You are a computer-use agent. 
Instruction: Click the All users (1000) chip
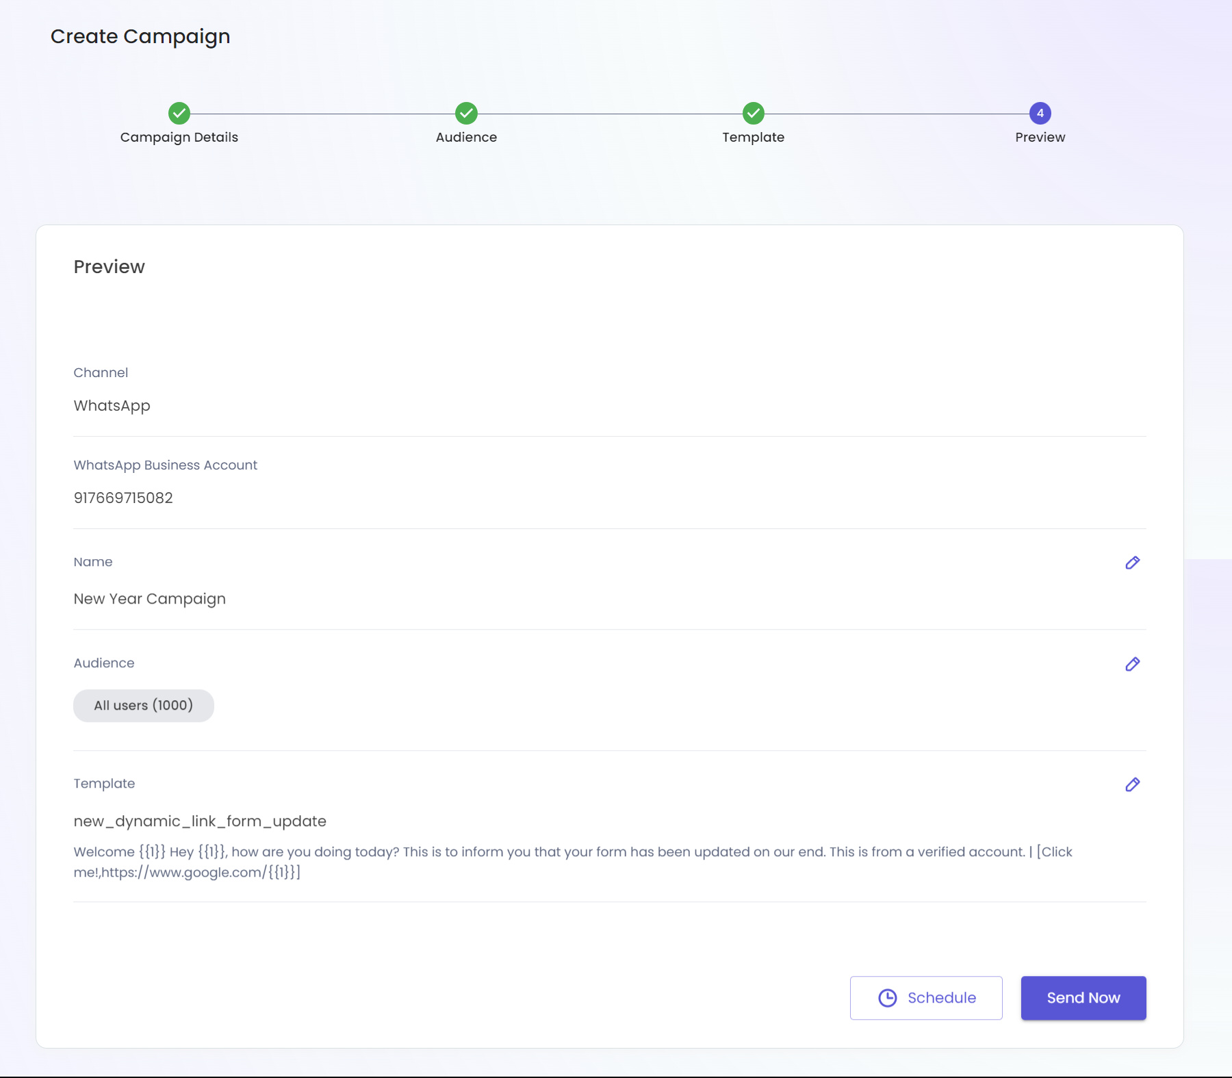(144, 706)
